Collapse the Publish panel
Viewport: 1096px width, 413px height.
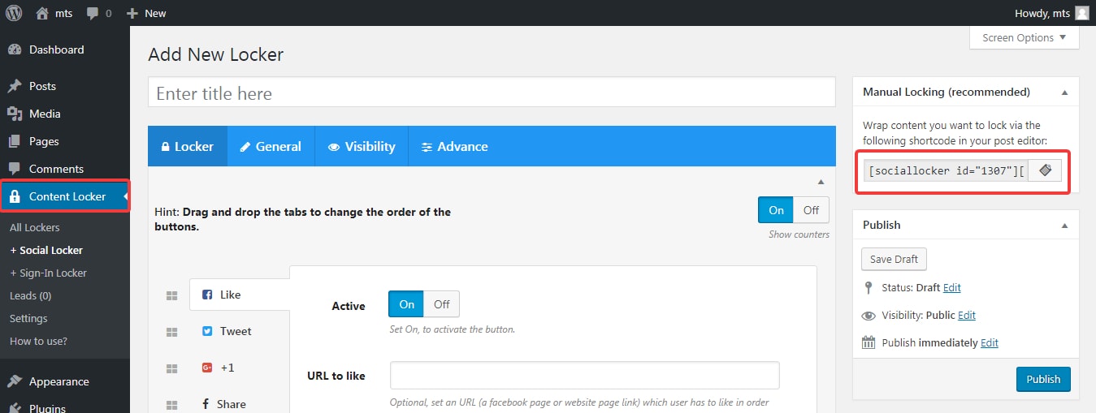coord(1064,226)
